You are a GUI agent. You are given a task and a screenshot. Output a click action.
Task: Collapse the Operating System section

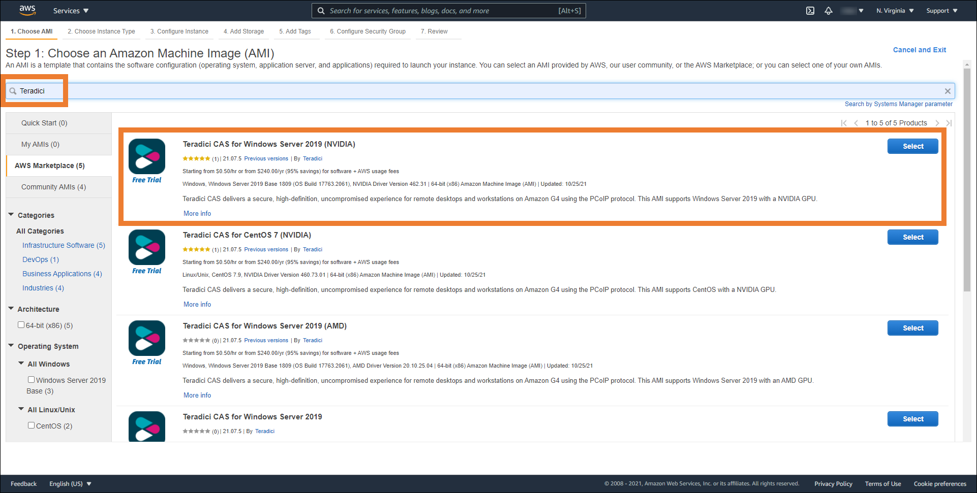pos(11,346)
